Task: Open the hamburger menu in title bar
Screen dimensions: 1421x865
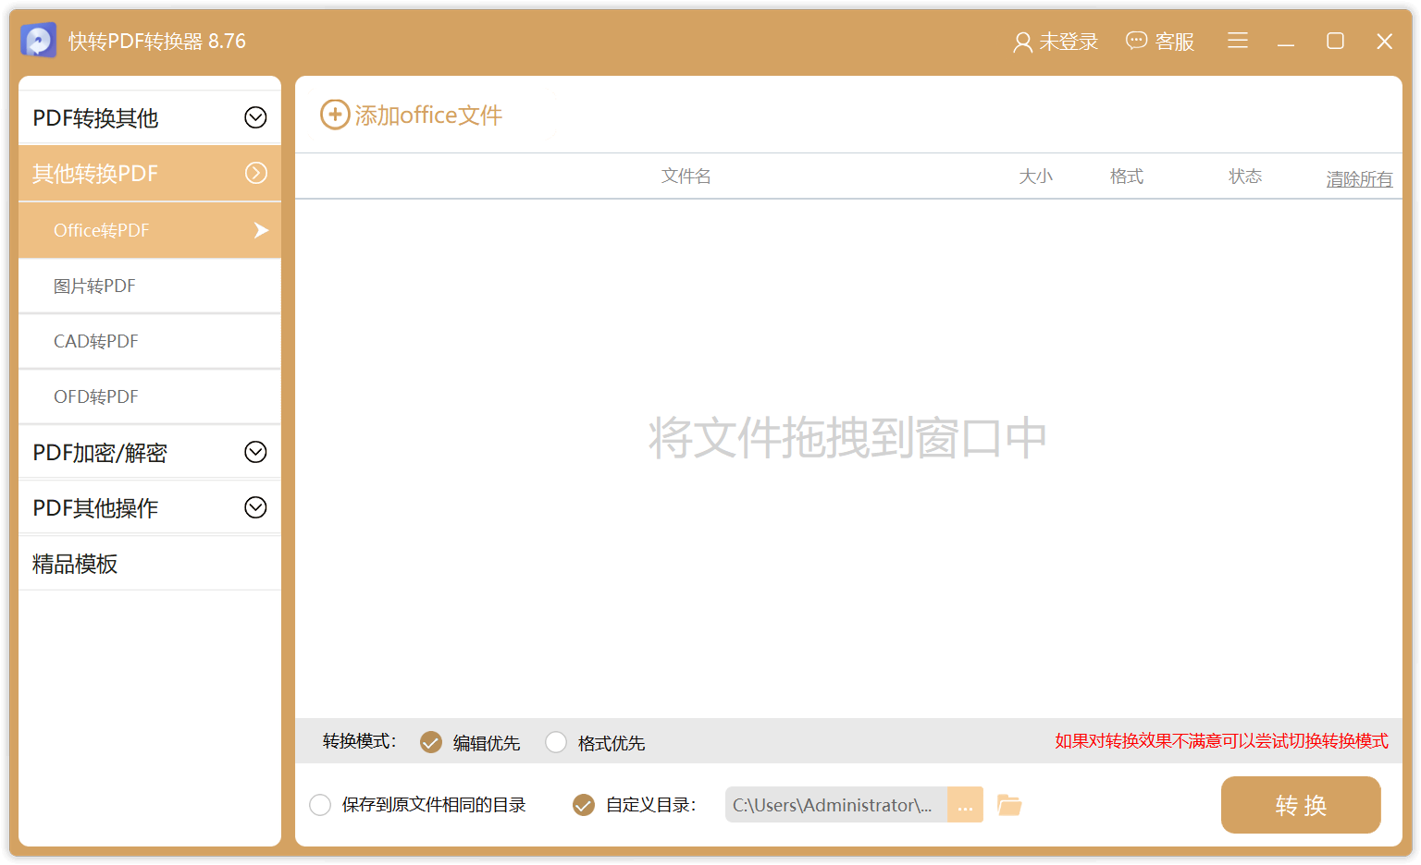Action: tap(1238, 41)
